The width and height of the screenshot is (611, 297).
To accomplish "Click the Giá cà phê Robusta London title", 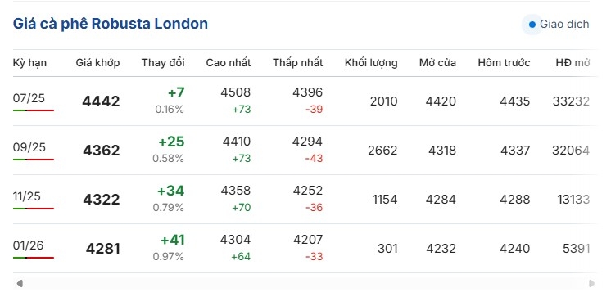I will pyautogui.click(x=111, y=24).
